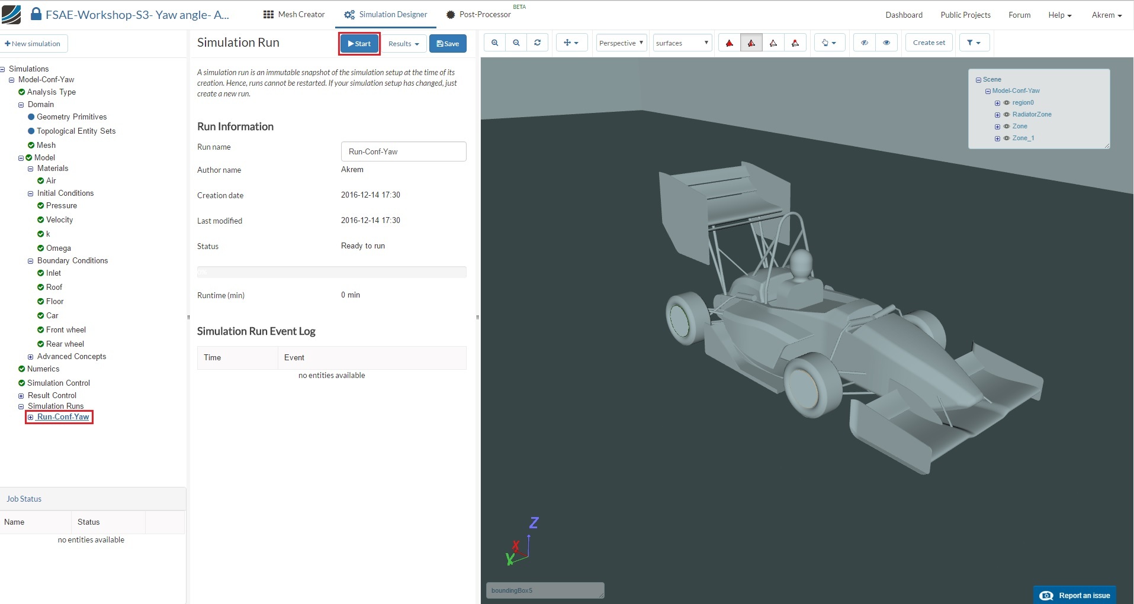Save the simulation run

[448, 44]
